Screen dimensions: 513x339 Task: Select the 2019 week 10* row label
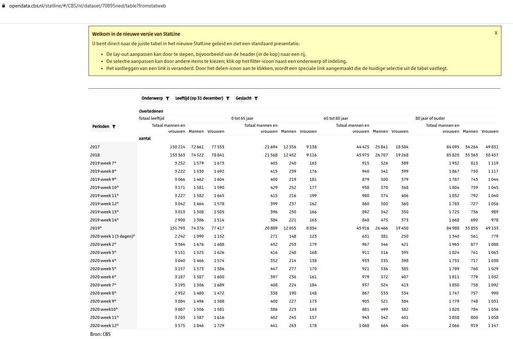[104, 188]
